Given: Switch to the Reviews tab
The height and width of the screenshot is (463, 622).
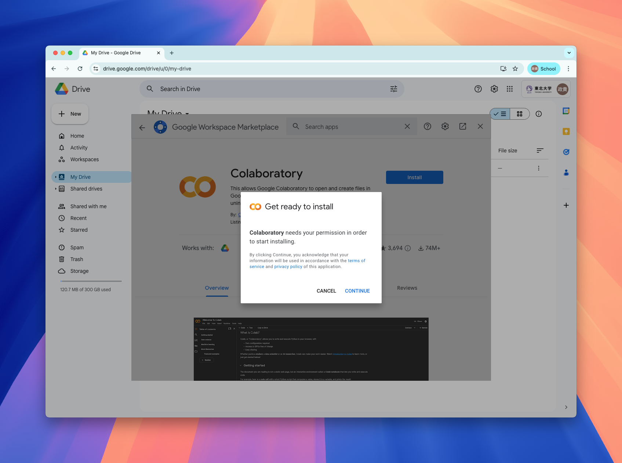Looking at the screenshot, I should click(407, 288).
